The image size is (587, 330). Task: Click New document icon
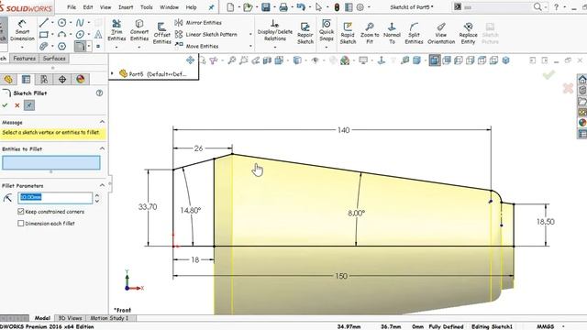pyautogui.click(x=230, y=7)
